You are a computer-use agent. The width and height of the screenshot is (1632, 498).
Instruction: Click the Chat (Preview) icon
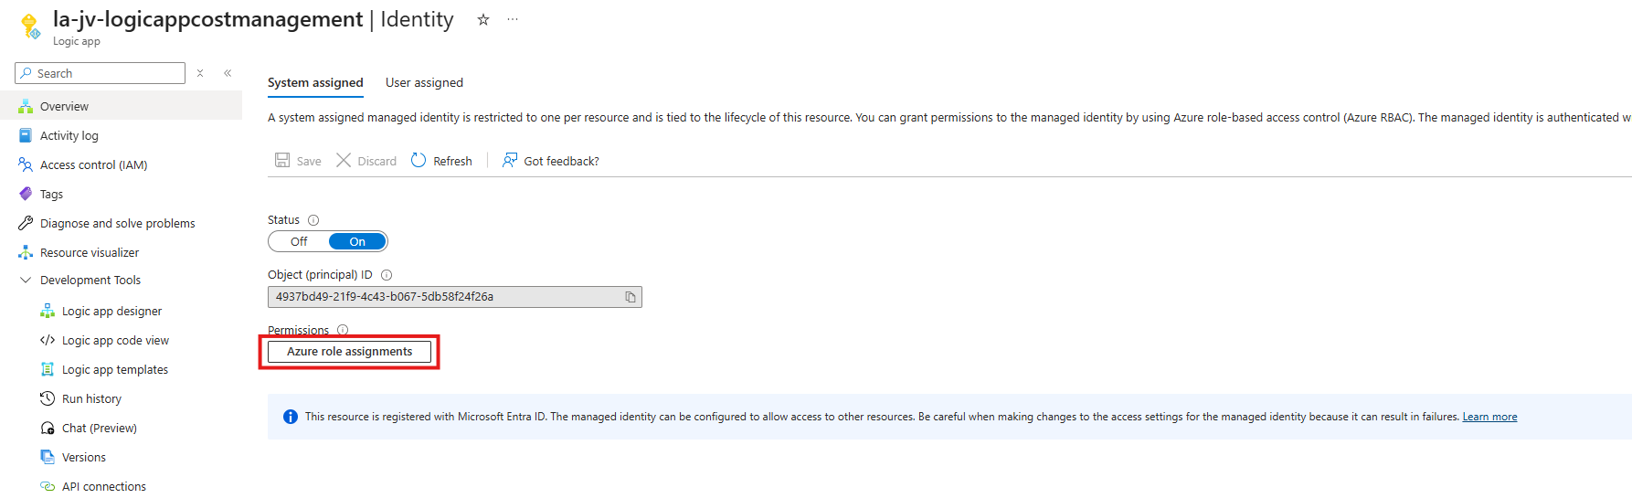tap(48, 428)
